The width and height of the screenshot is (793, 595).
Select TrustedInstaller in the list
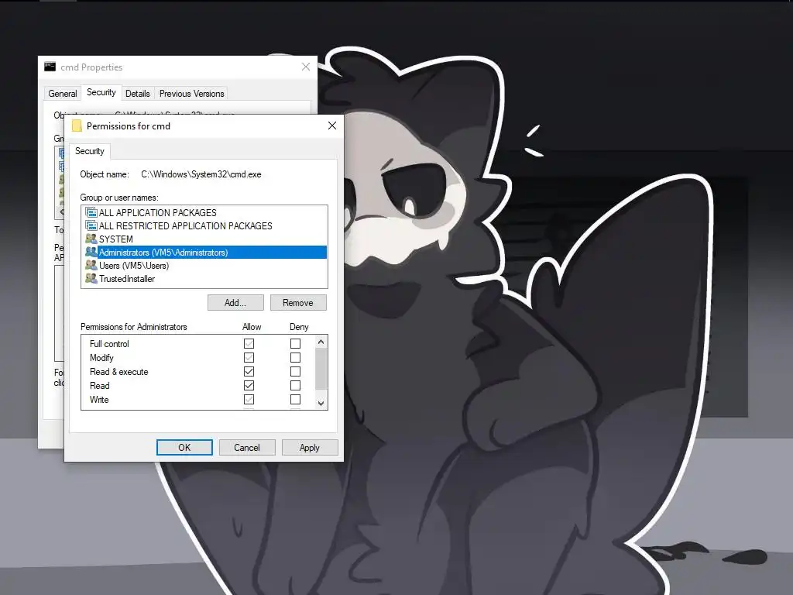pyautogui.click(x=204, y=278)
